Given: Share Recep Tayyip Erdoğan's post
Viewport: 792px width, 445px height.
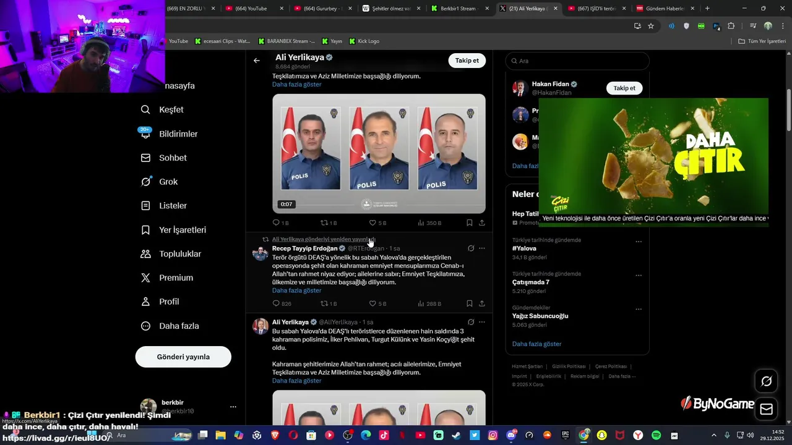Looking at the screenshot, I should tap(482, 303).
